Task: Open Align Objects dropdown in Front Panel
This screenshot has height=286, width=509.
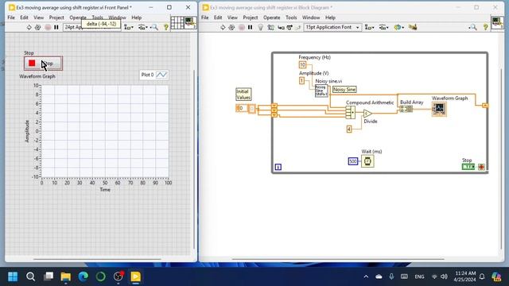Action: point(128,28)
